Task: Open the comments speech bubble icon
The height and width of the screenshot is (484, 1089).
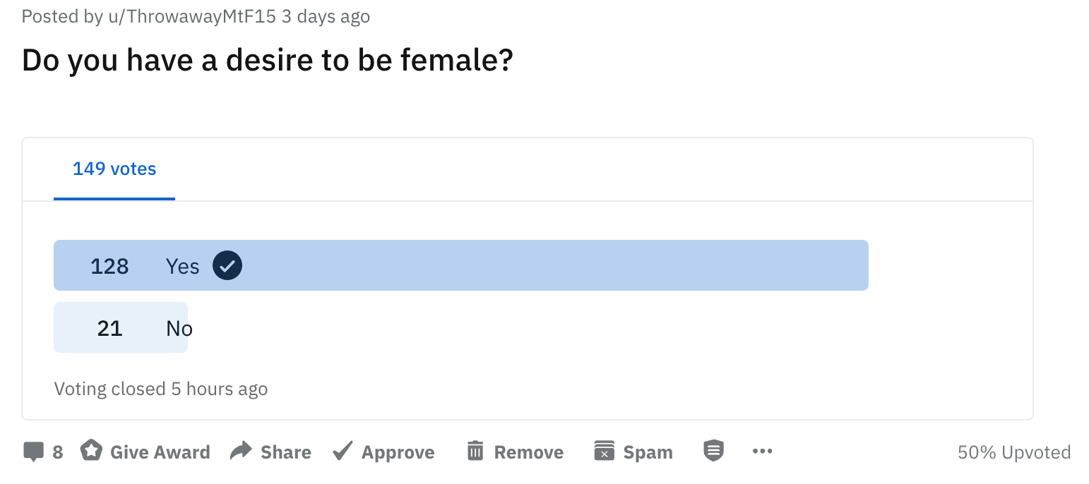Action: [x=33, y=452]
